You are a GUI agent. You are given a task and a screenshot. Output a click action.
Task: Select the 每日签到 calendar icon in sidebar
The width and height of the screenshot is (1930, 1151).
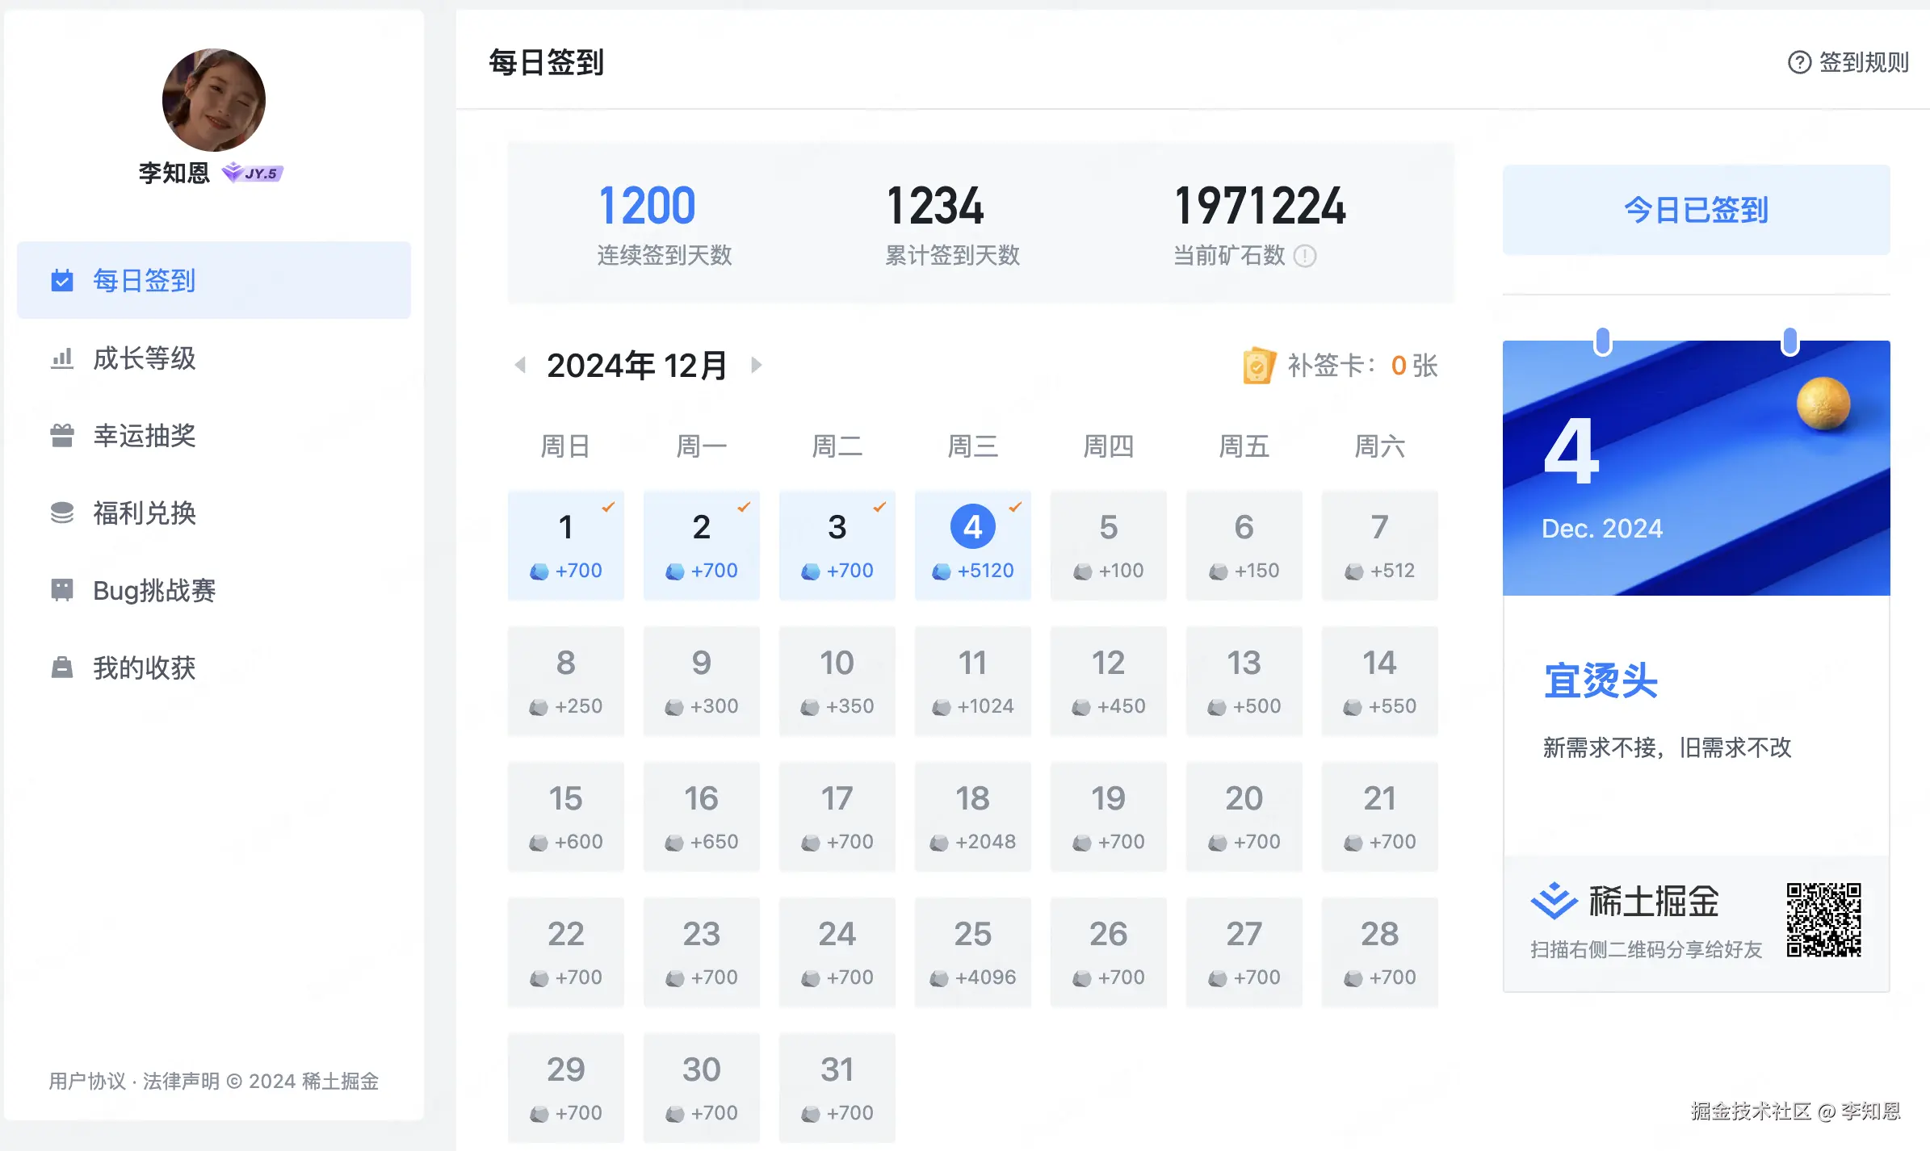[x=62, y=280]
